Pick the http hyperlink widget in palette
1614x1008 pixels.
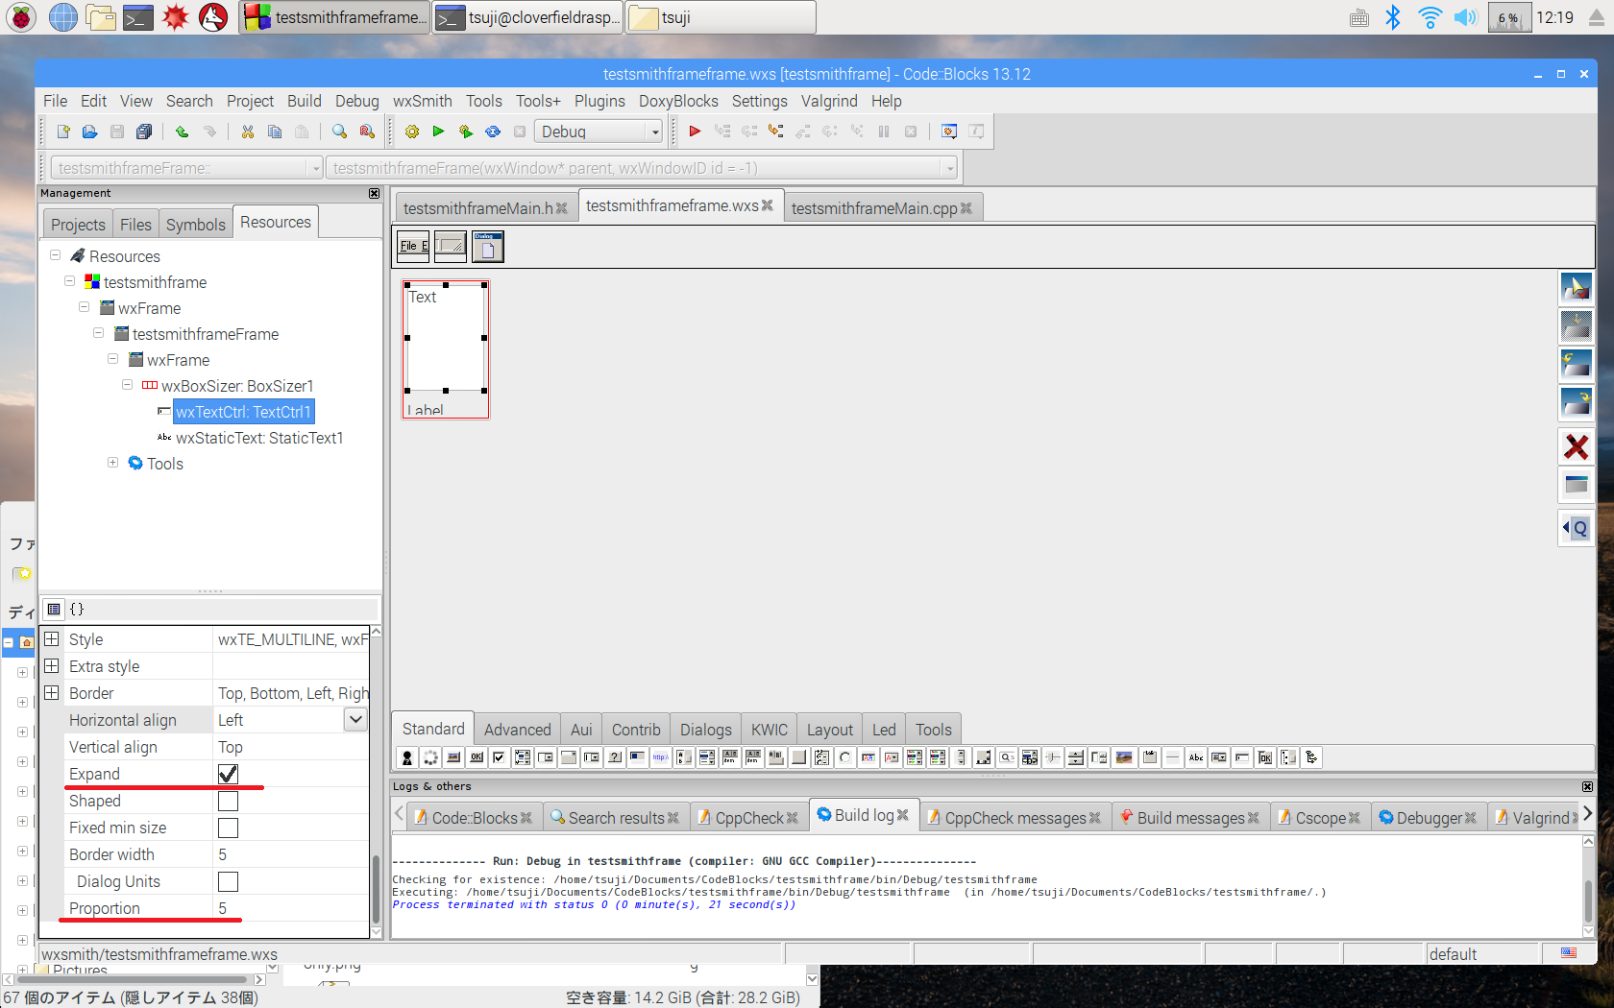point(660,757)
